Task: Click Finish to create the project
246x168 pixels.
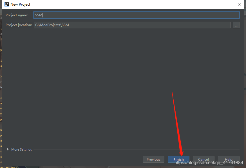Action: [x=178, y=159]
